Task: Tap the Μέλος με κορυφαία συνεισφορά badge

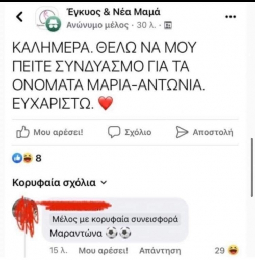Action: (x=115, y=219)
